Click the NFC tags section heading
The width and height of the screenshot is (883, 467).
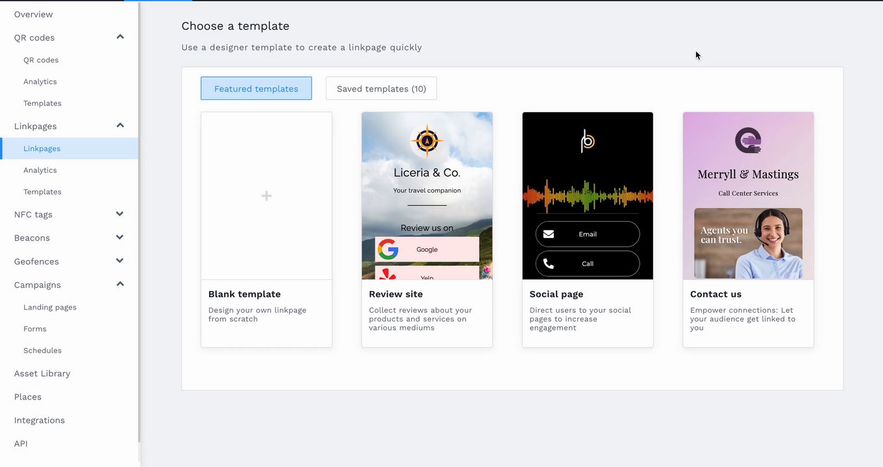pyautogui.click(x=33, y=214)
